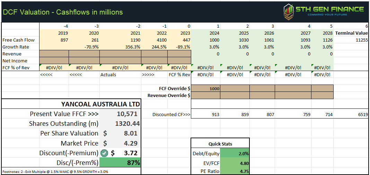Click the FCF Override cell under 2028
The height and width of the screenshot is (175, 370).
322,89
